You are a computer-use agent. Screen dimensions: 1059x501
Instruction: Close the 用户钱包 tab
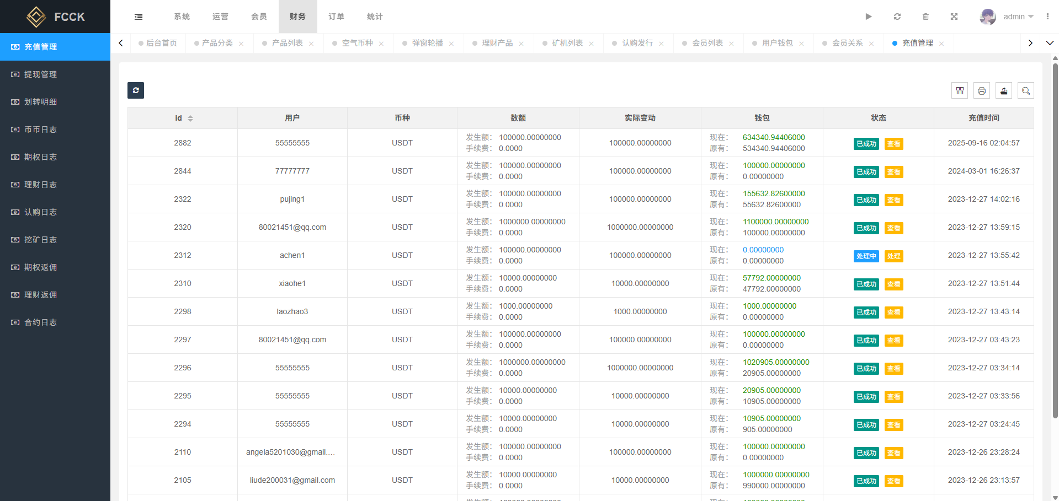coord(801,44)
